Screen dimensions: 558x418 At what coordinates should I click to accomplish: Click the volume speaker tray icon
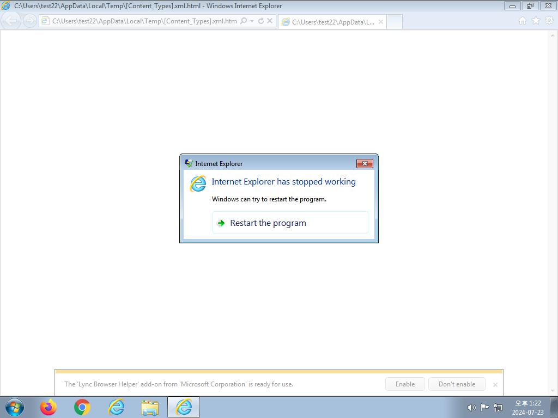(x=471, y=408)
